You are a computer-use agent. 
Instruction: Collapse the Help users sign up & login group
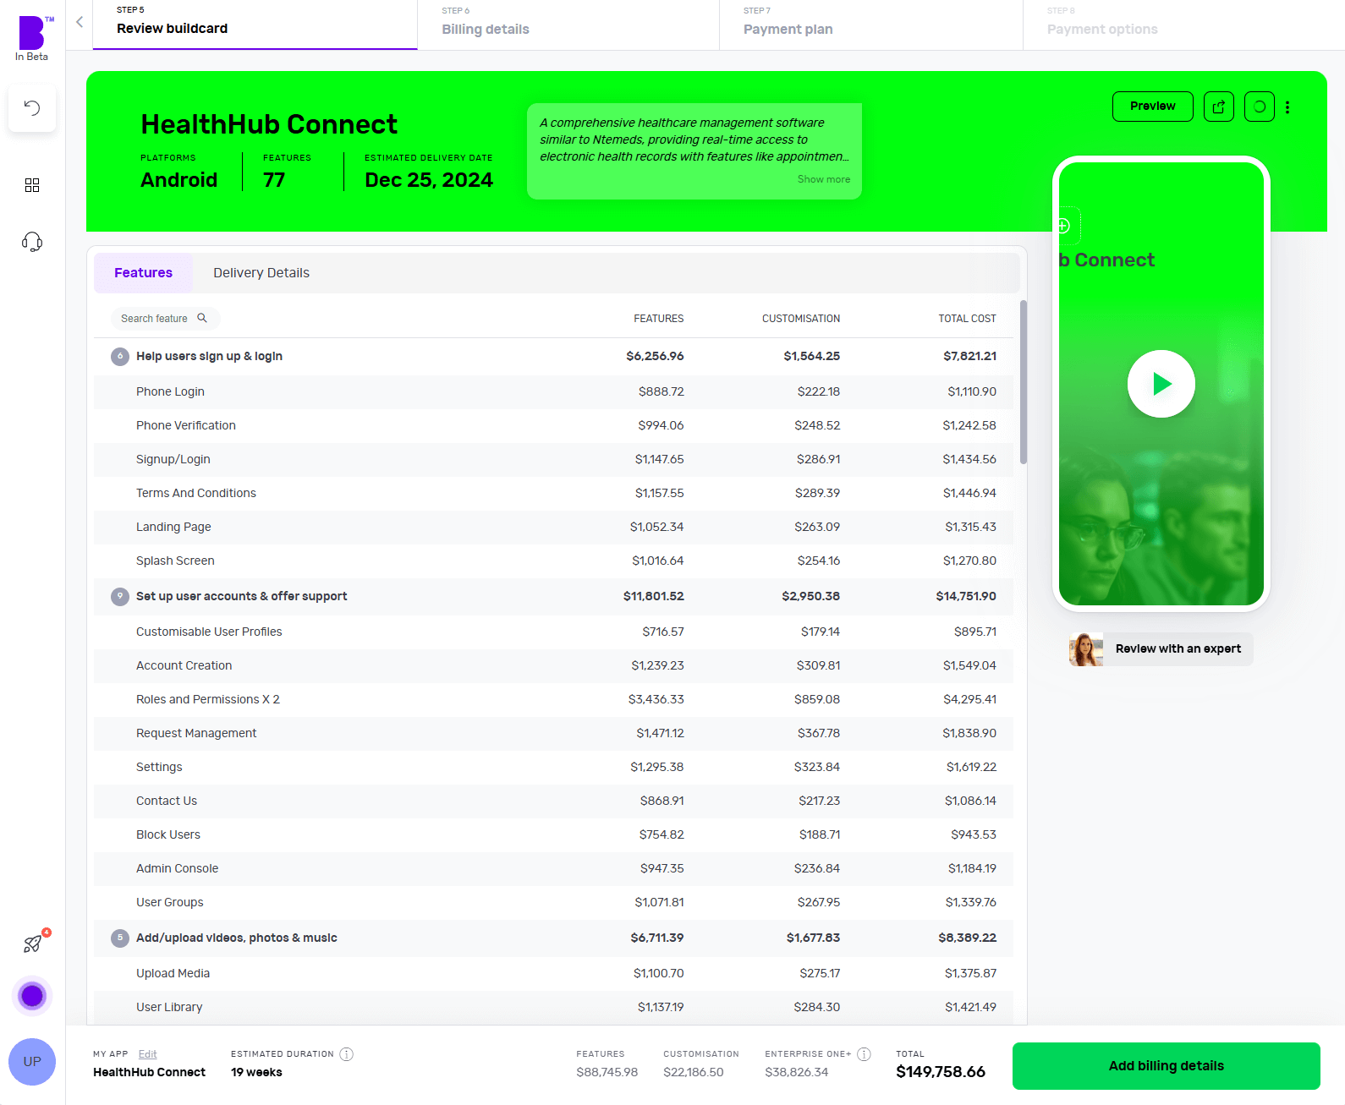120,357
